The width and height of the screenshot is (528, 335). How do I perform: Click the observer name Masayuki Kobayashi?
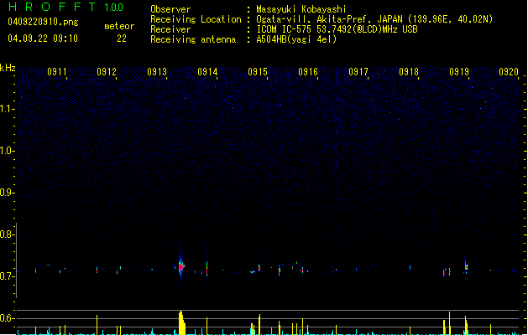tap(301, 9)
